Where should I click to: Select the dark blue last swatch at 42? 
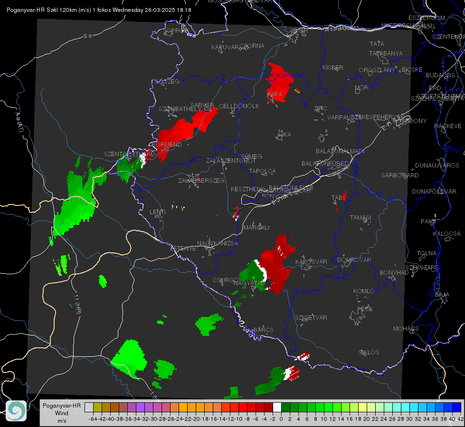coord(457,407)
